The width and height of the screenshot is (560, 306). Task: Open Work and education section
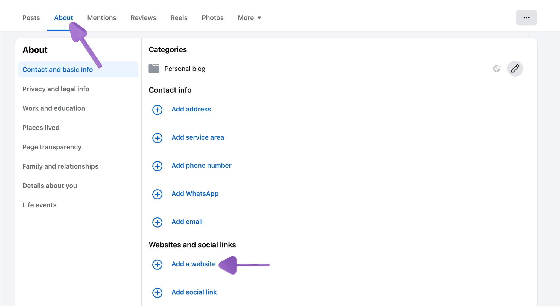click(54, 108)
